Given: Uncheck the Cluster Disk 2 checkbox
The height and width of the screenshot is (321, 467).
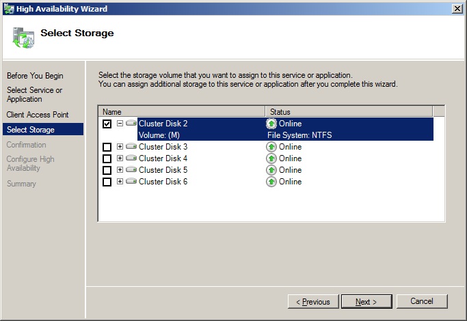Looking at the screenshot, I should tap(107, 124).
